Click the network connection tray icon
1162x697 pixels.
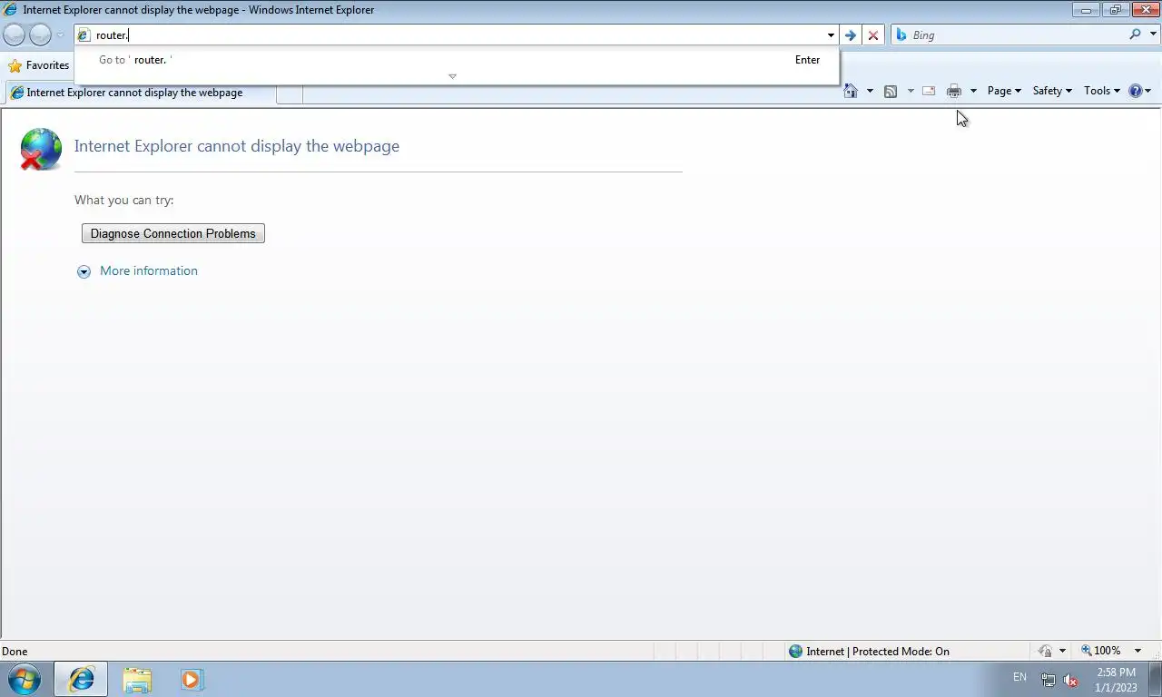coord(1048,680)
